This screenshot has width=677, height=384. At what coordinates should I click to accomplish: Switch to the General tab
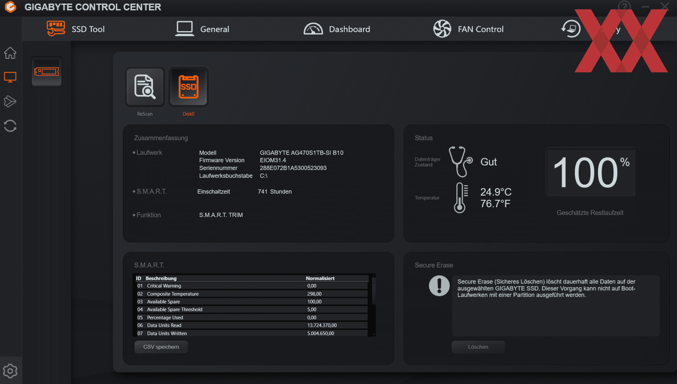click(x=202, y=29)
